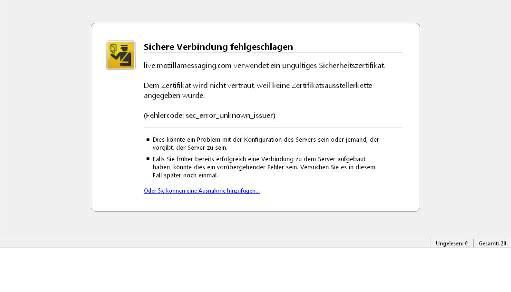Open the 'Ausnahme hinzufügen' exception link
511x292 pixels.
point(201,191)
